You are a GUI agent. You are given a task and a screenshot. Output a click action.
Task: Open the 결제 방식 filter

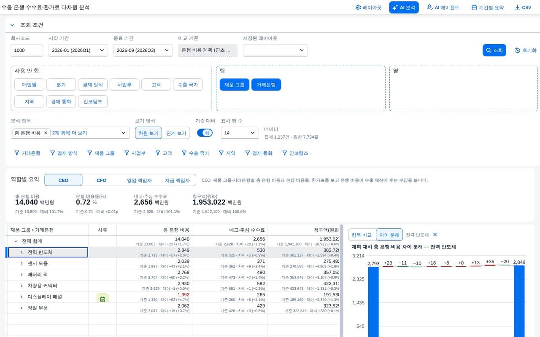point(64,153)
